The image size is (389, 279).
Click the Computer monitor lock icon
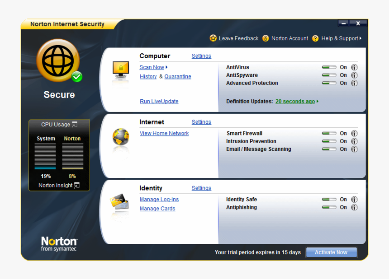(121, 70)
